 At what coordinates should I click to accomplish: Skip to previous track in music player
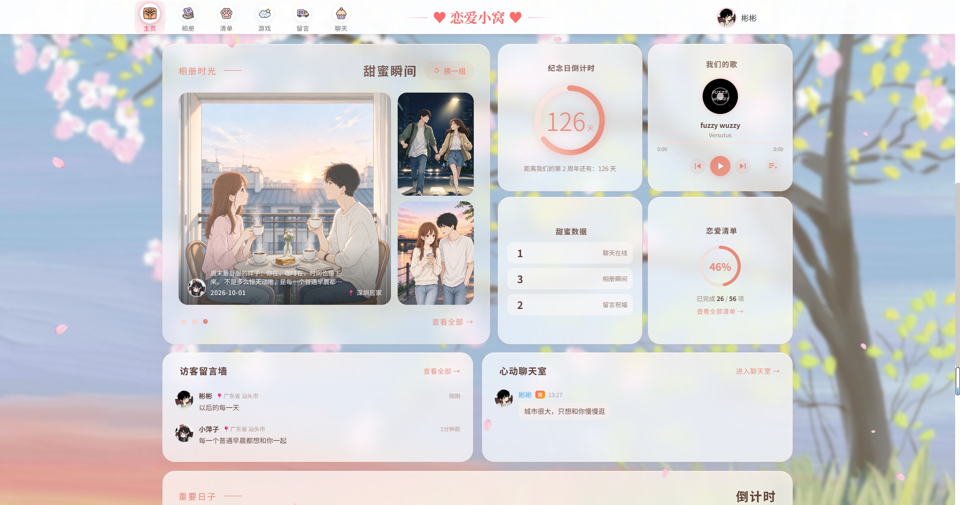[x=698, y=166]
